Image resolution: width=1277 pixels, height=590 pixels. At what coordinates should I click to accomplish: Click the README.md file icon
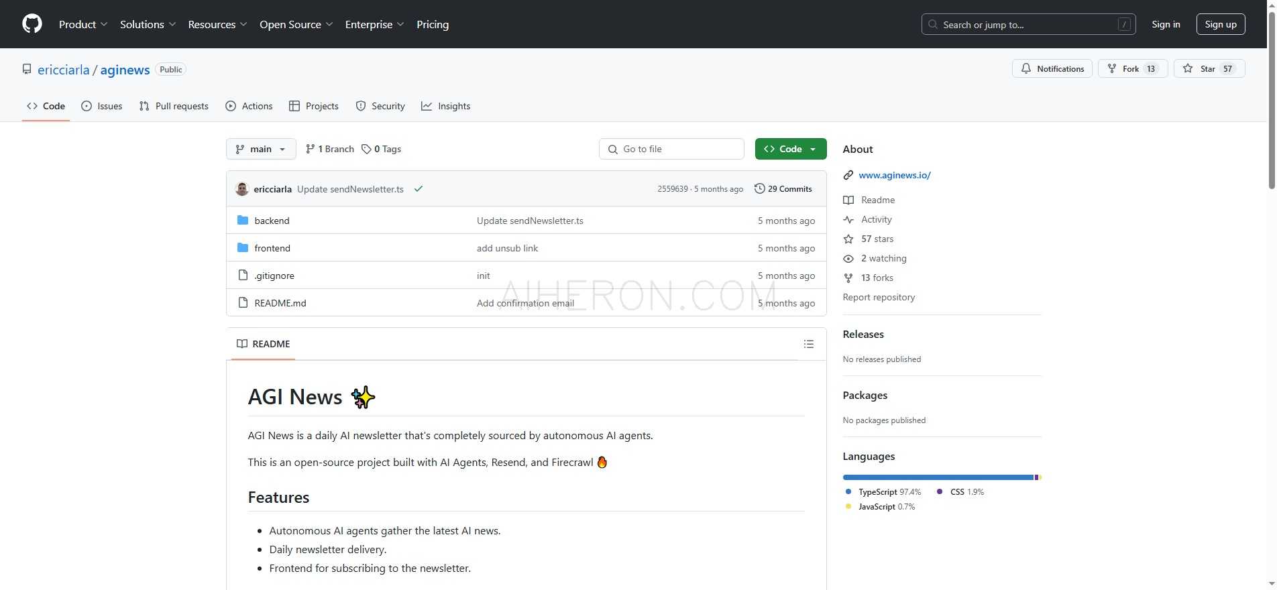point(243,303)
